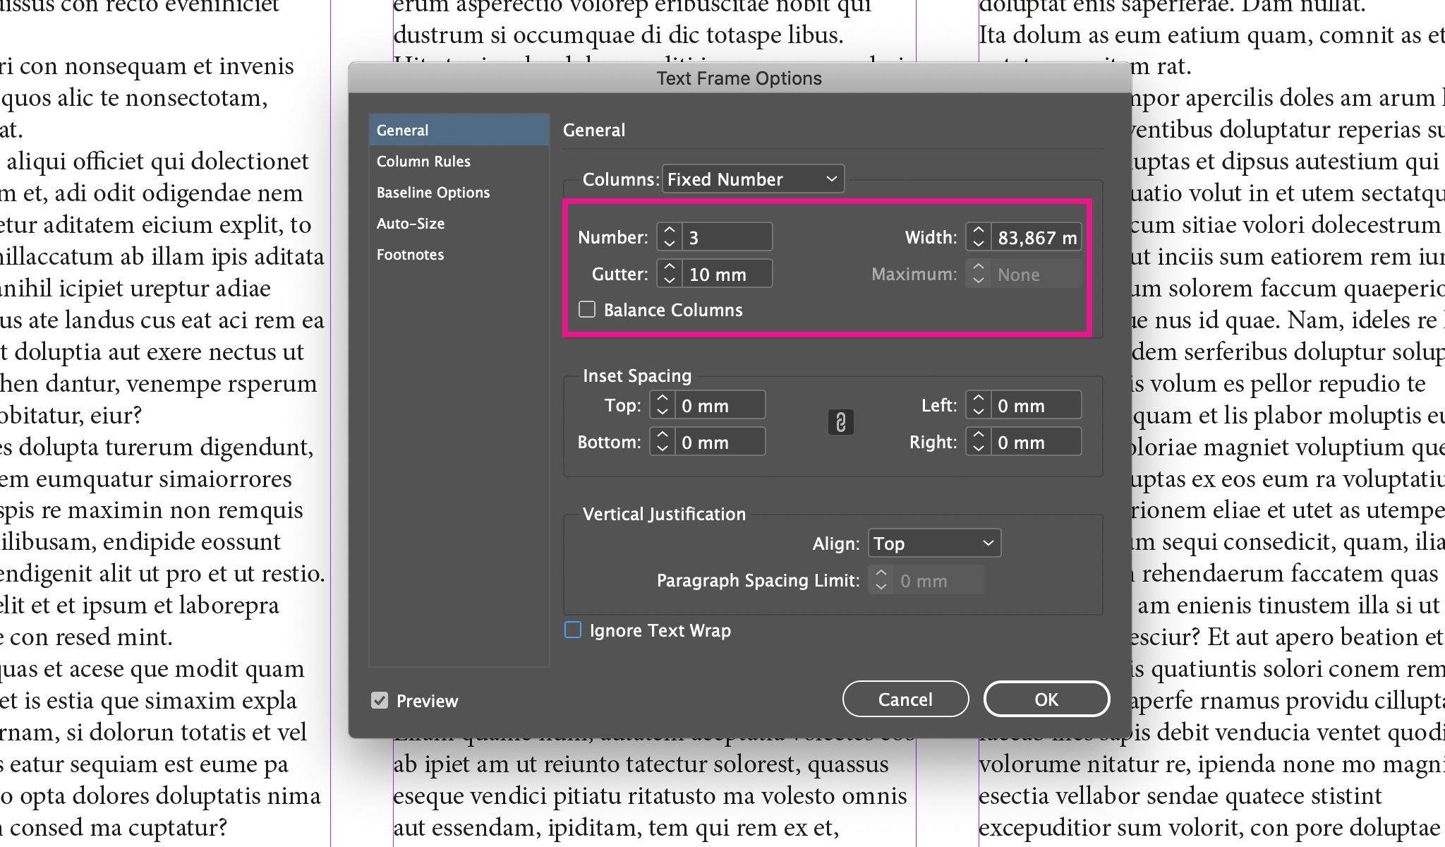Tick the Ignore Text Wrap checkbox

[x=573, y=630]
